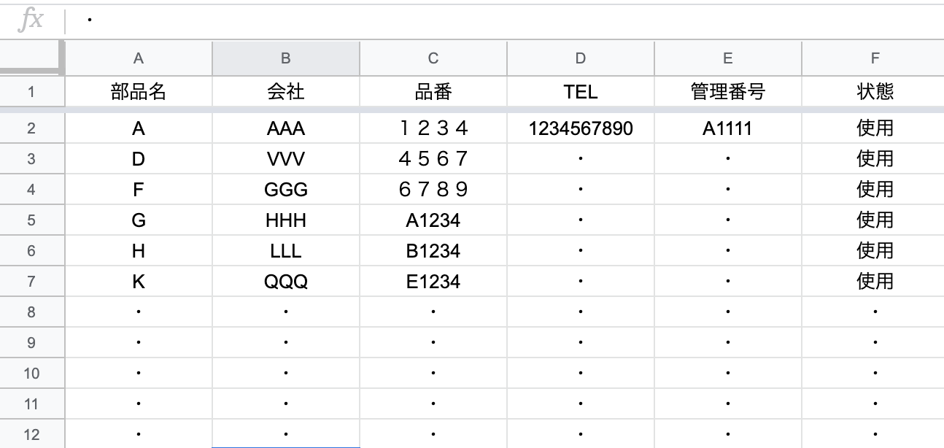Select the 管理番号 header cell

727,92
